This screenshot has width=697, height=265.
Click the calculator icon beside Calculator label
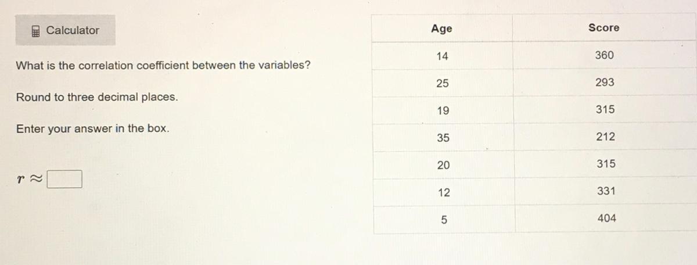[x=36, y=31]
